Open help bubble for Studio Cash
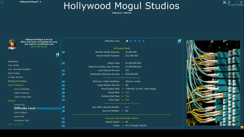The height and width of the screenshot is (137, 244). pyautogui.click(x=64, y=63)
